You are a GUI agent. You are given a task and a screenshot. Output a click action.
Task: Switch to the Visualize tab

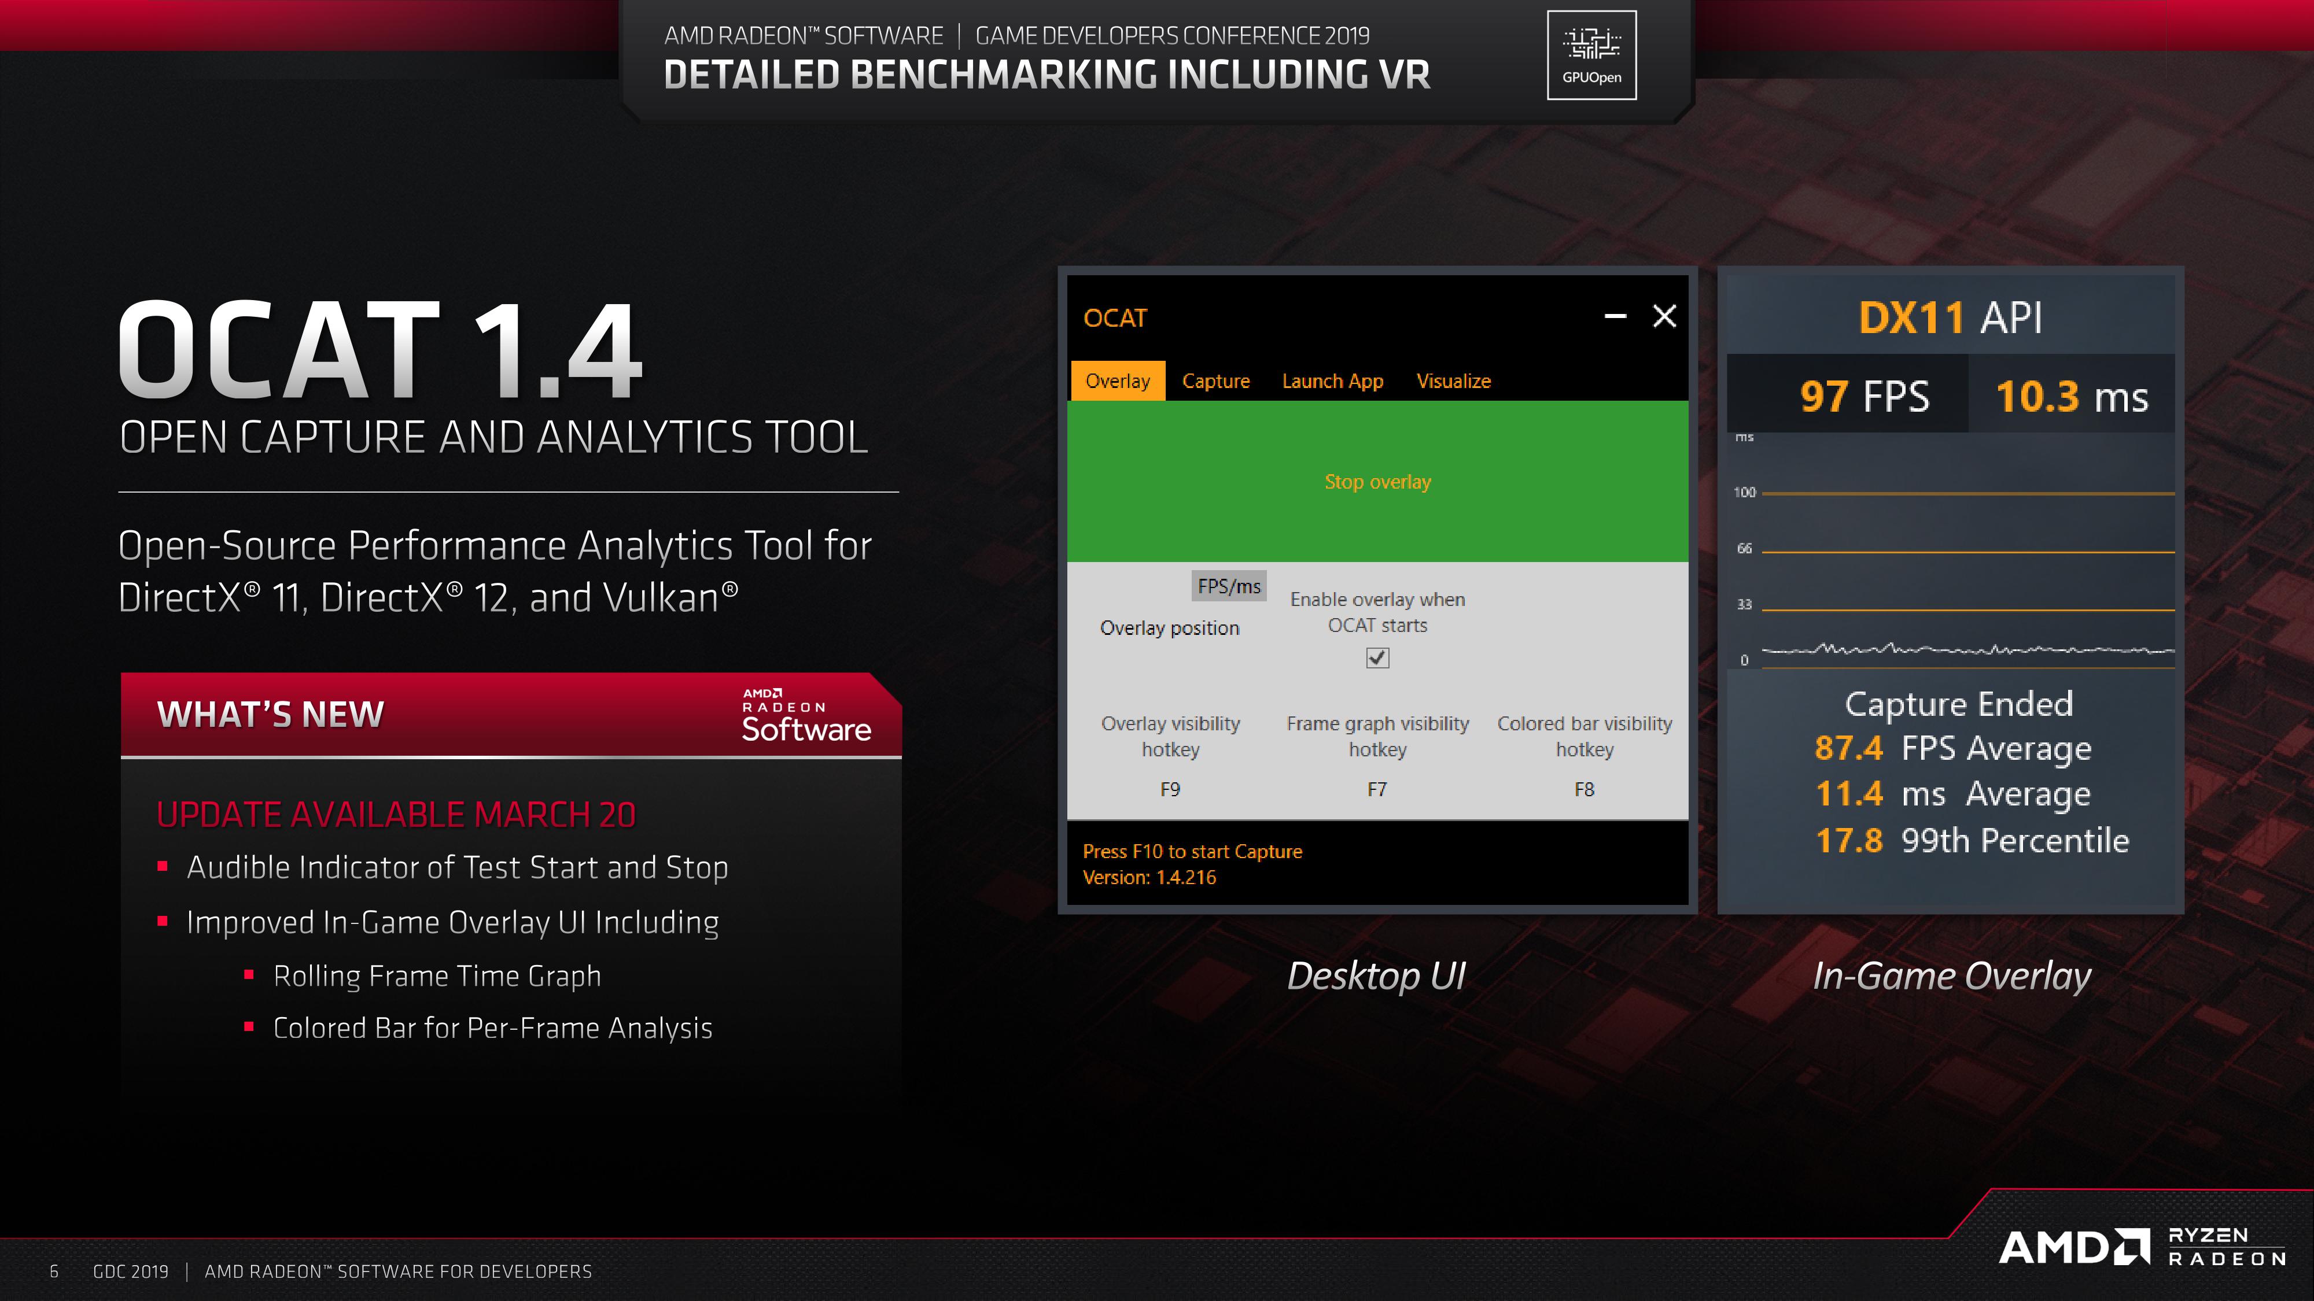click(x=1453, y=380)
